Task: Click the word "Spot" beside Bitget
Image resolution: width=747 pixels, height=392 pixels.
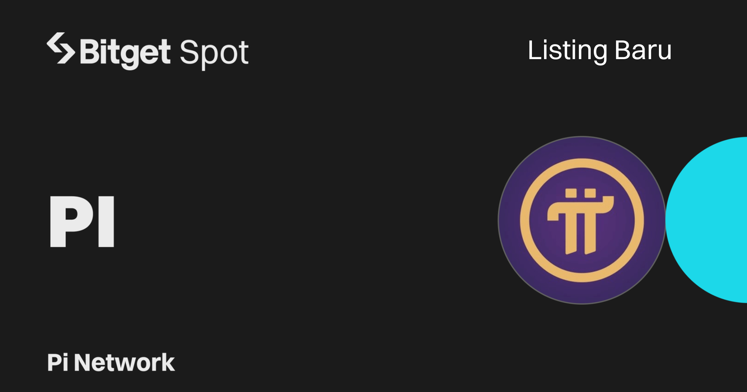Action: pyautogui.click(x=214, y=53)
